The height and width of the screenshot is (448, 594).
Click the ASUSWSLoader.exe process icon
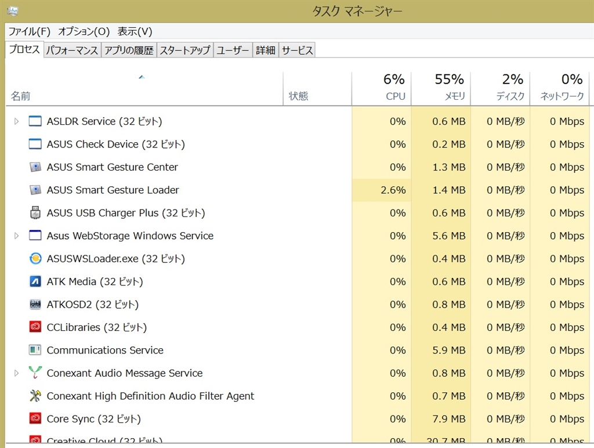pos(35,259)
